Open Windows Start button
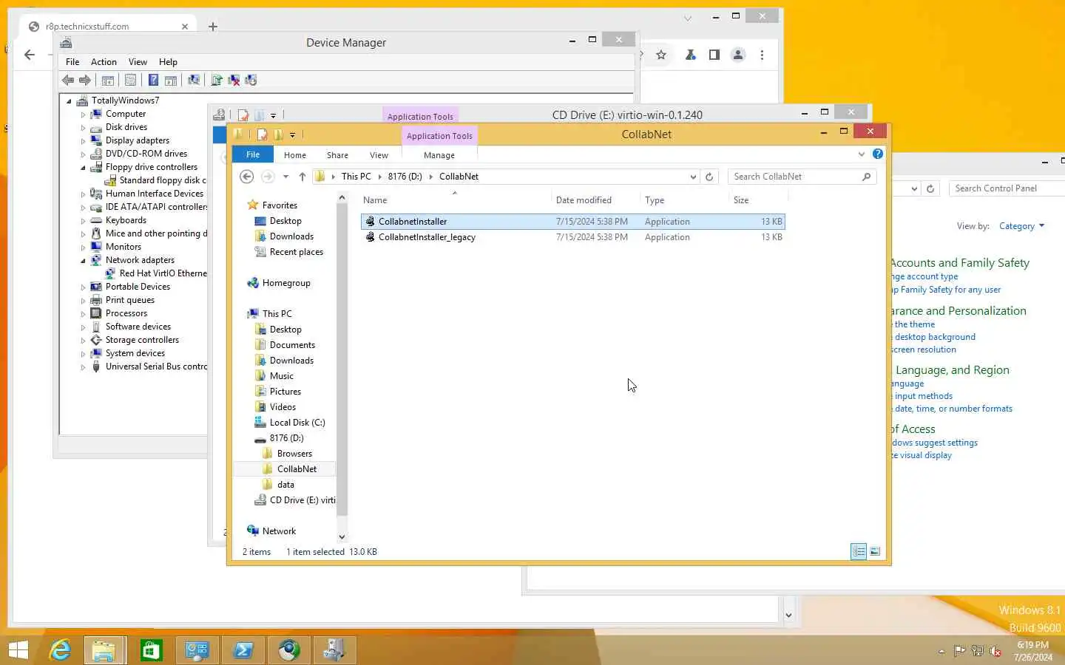Screen dimensions: 1065x665 (x=18, y=650)
